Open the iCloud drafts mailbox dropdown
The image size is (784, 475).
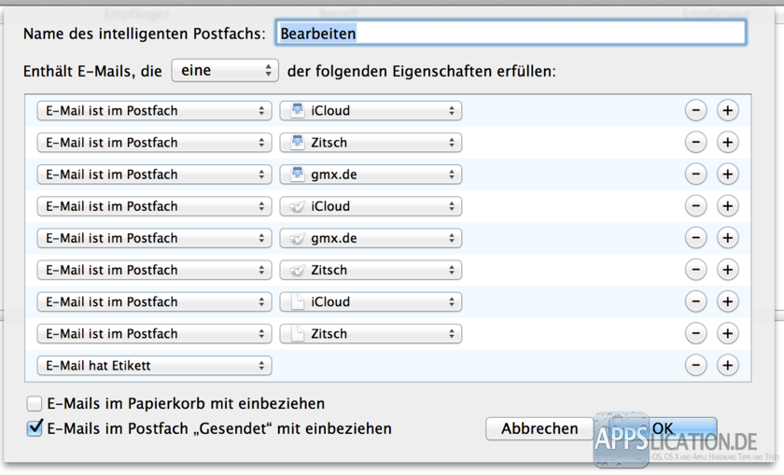[x=371, y=301]
